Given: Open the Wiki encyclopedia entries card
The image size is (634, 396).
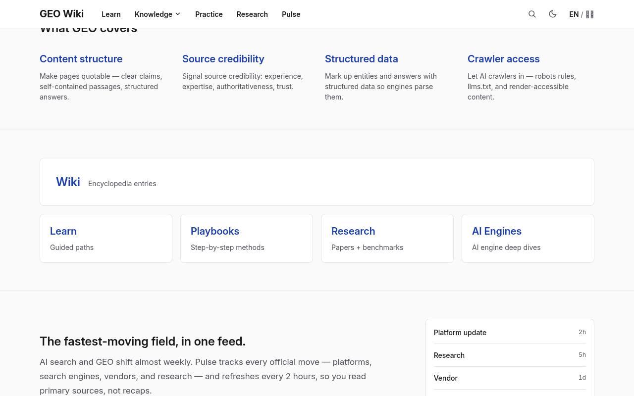Looking at the screenshot, I should tap(317, 182).
